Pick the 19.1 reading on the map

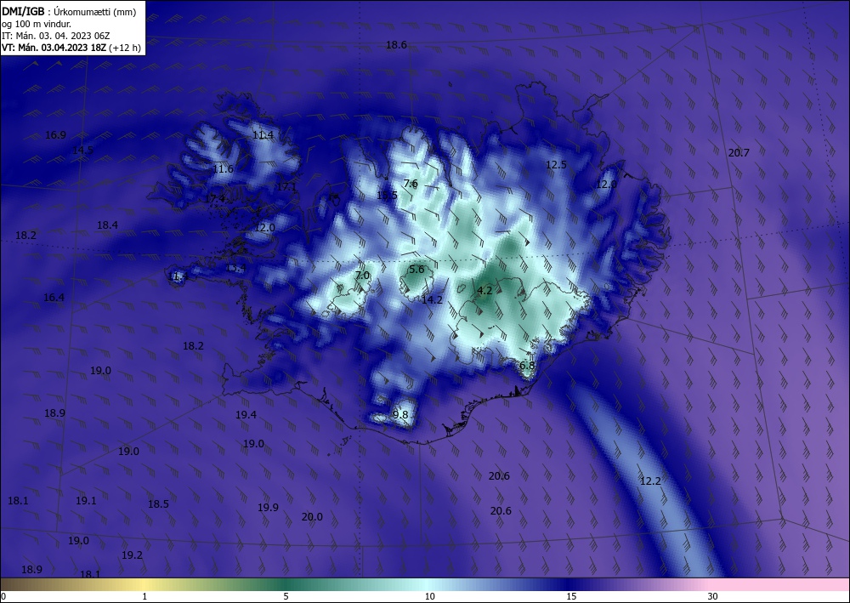pos(86,500)
